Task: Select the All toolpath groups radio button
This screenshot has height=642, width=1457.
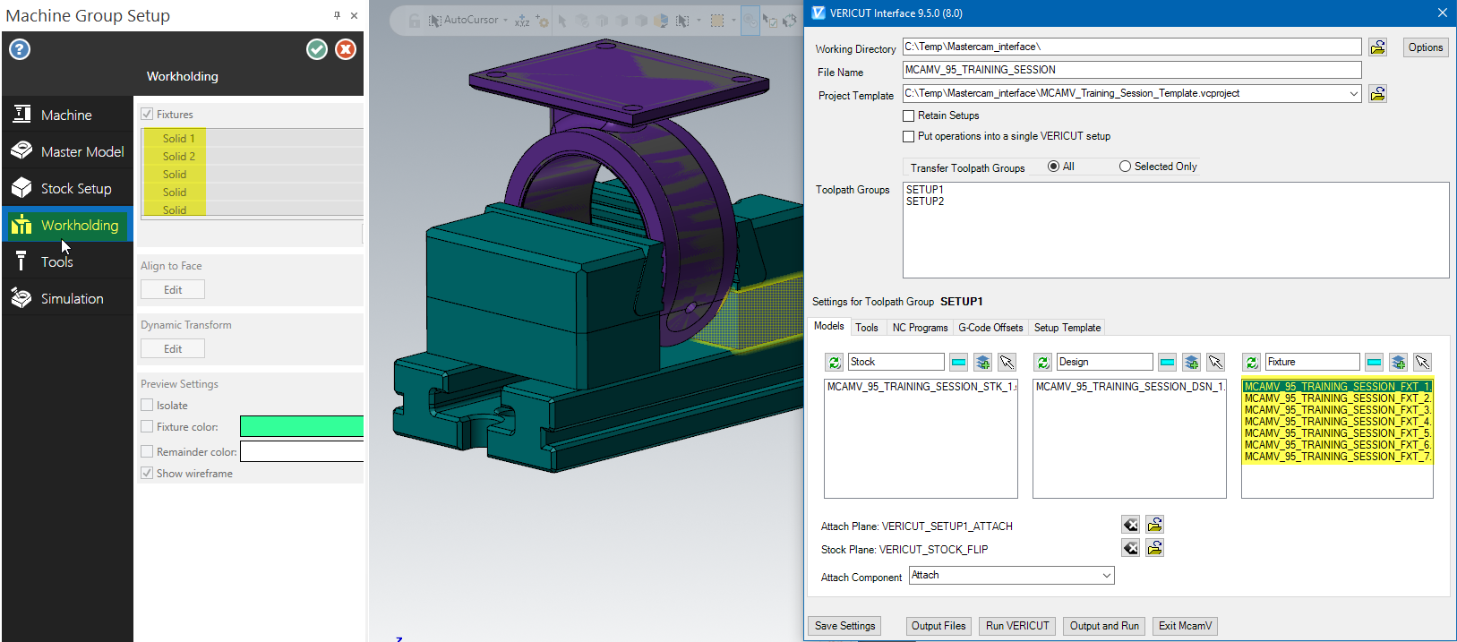Action: click(1053, 167)
